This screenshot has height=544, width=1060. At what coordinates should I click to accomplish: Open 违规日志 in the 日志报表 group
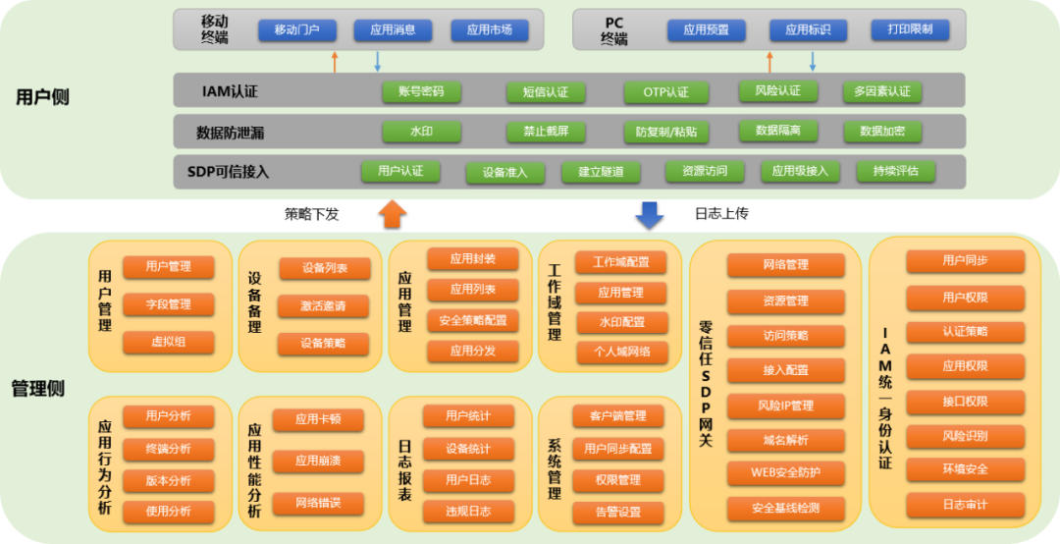468,511
